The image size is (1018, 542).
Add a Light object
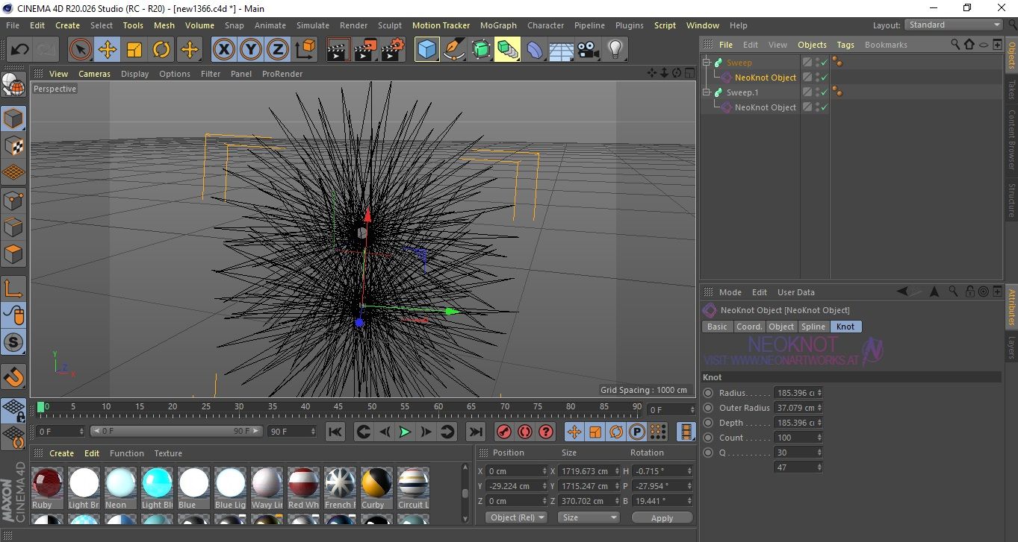(615, 50)
